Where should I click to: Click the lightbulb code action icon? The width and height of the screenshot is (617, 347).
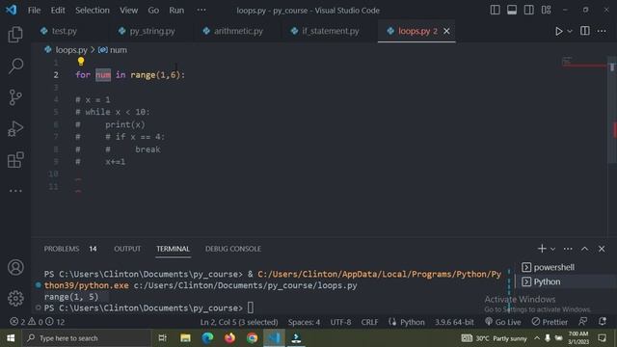coord(81,62)
